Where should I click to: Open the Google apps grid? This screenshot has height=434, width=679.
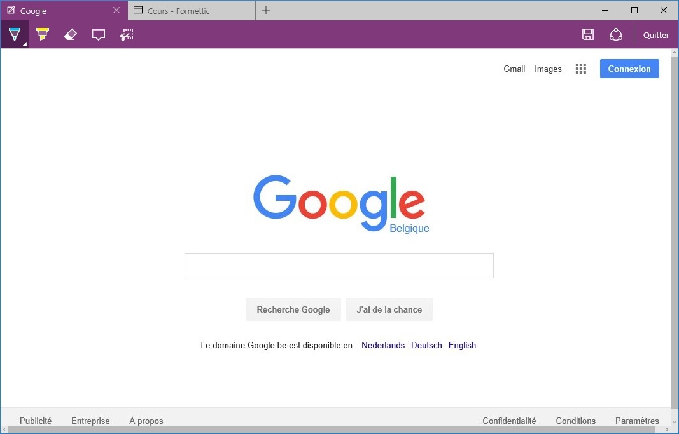(x=581, y=69)
